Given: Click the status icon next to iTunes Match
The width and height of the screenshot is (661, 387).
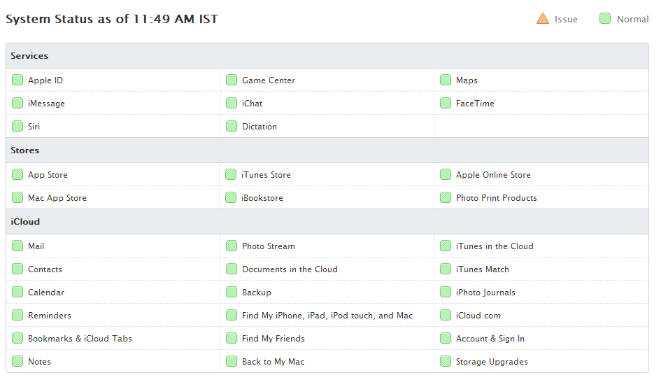Looking at the screenshot, I should click(x=446, y=269).
